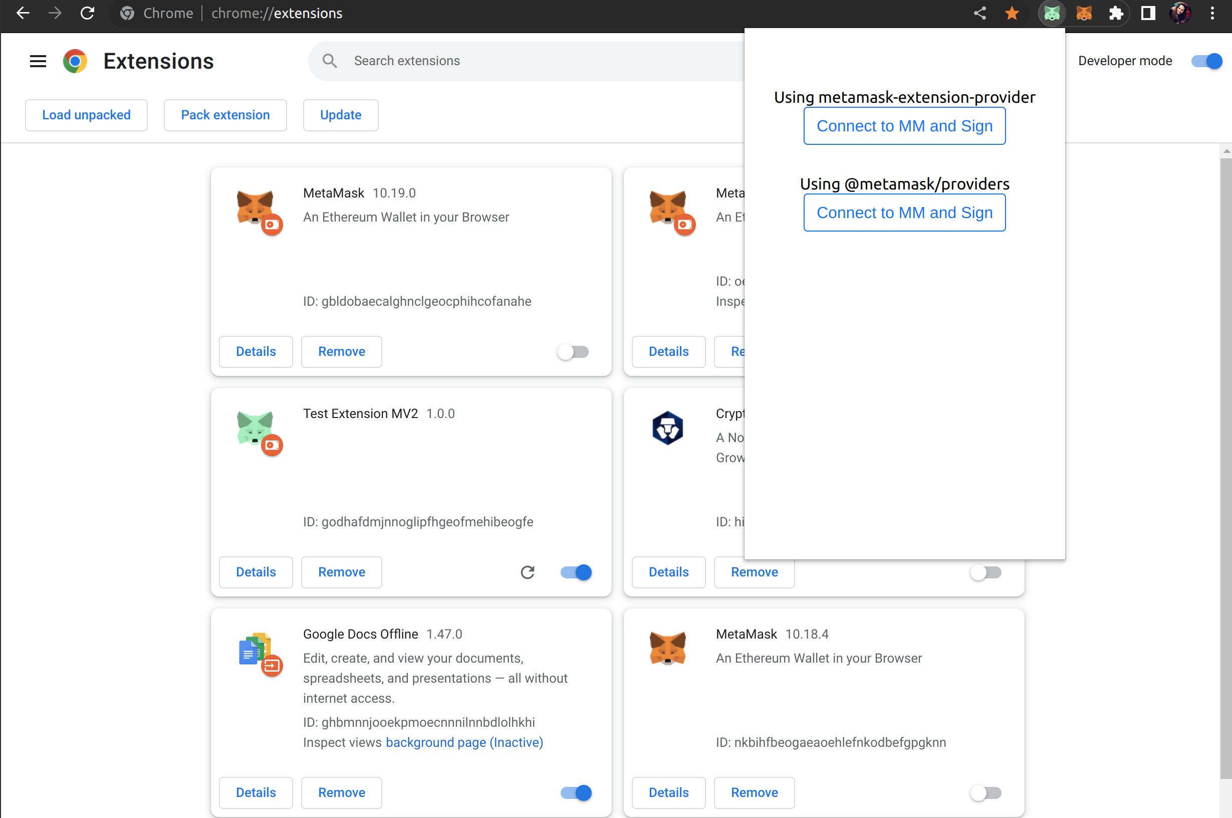Open the user profile avatar menu

(x=1180, y=13)
